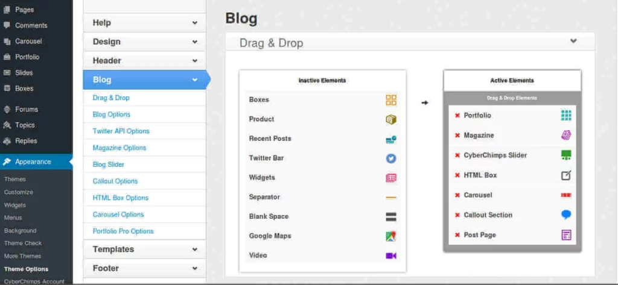The height and width of the screenshot is (285, 618).
Task: Click the Pages icon in admin sidebar
Action: pos(7,10)
